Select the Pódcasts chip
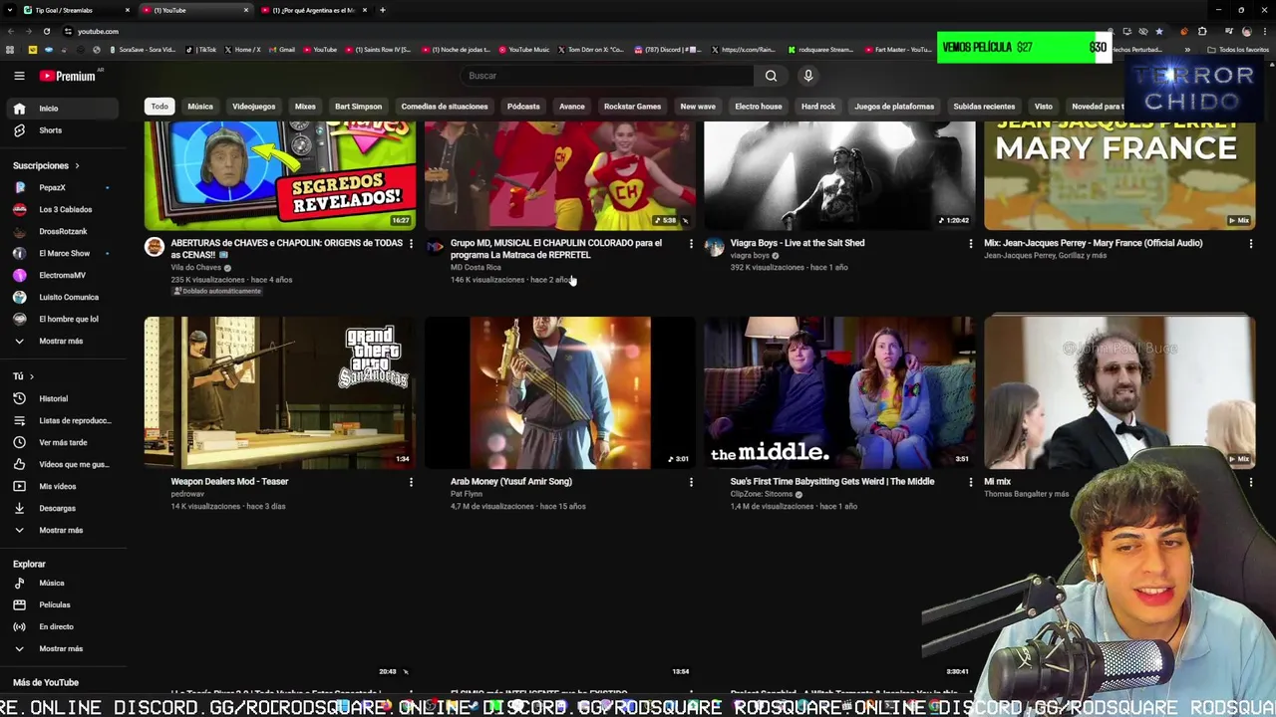The image size is (1276, 717). point(523,107)
